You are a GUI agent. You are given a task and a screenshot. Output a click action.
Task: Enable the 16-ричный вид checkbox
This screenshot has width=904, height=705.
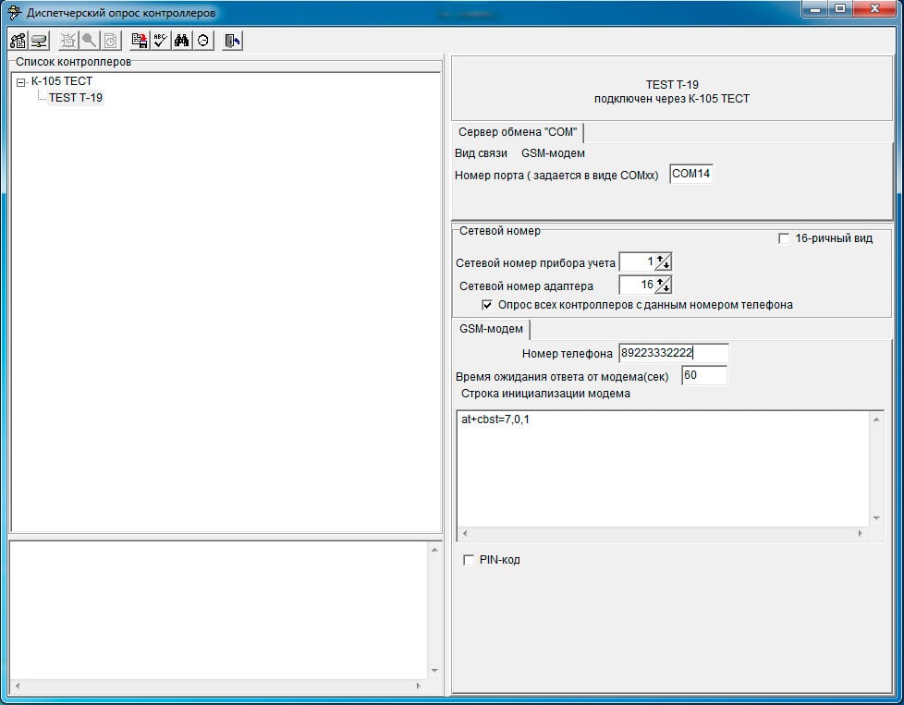[784, 238]
